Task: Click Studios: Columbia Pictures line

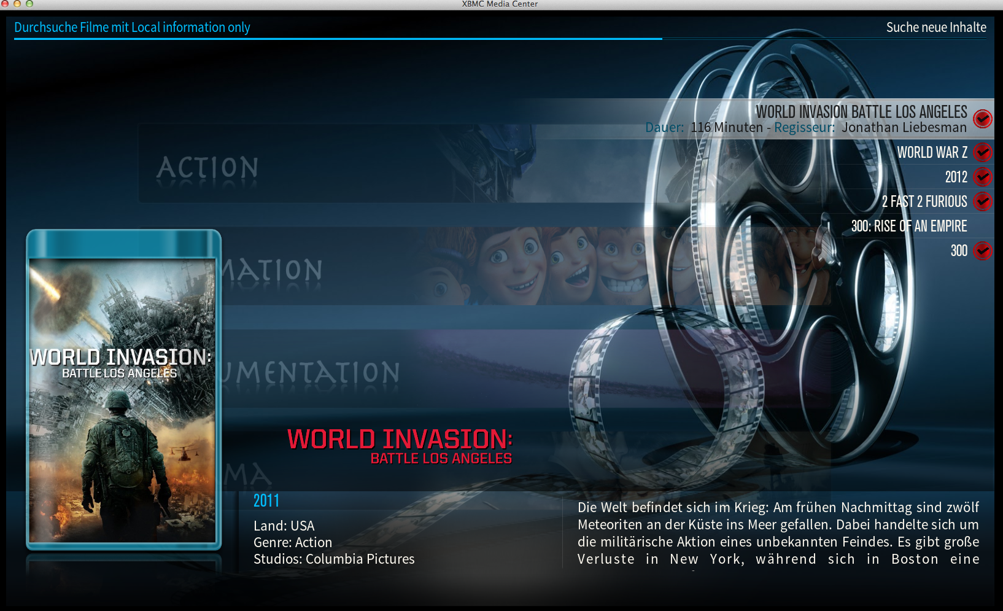Action: [x=334, y=559]
